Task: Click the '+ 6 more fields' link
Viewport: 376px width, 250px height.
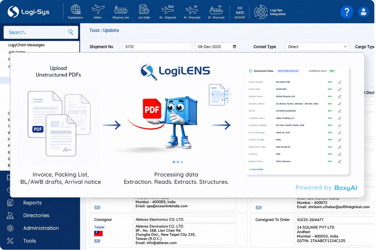Action: pos(256,169)
